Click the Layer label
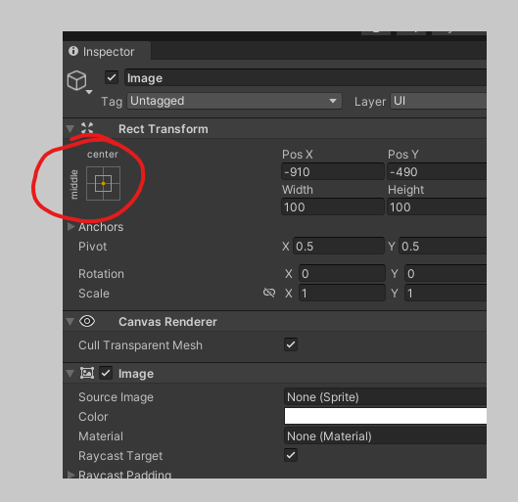Screen dimensions: 518x502 click(370, 102)
